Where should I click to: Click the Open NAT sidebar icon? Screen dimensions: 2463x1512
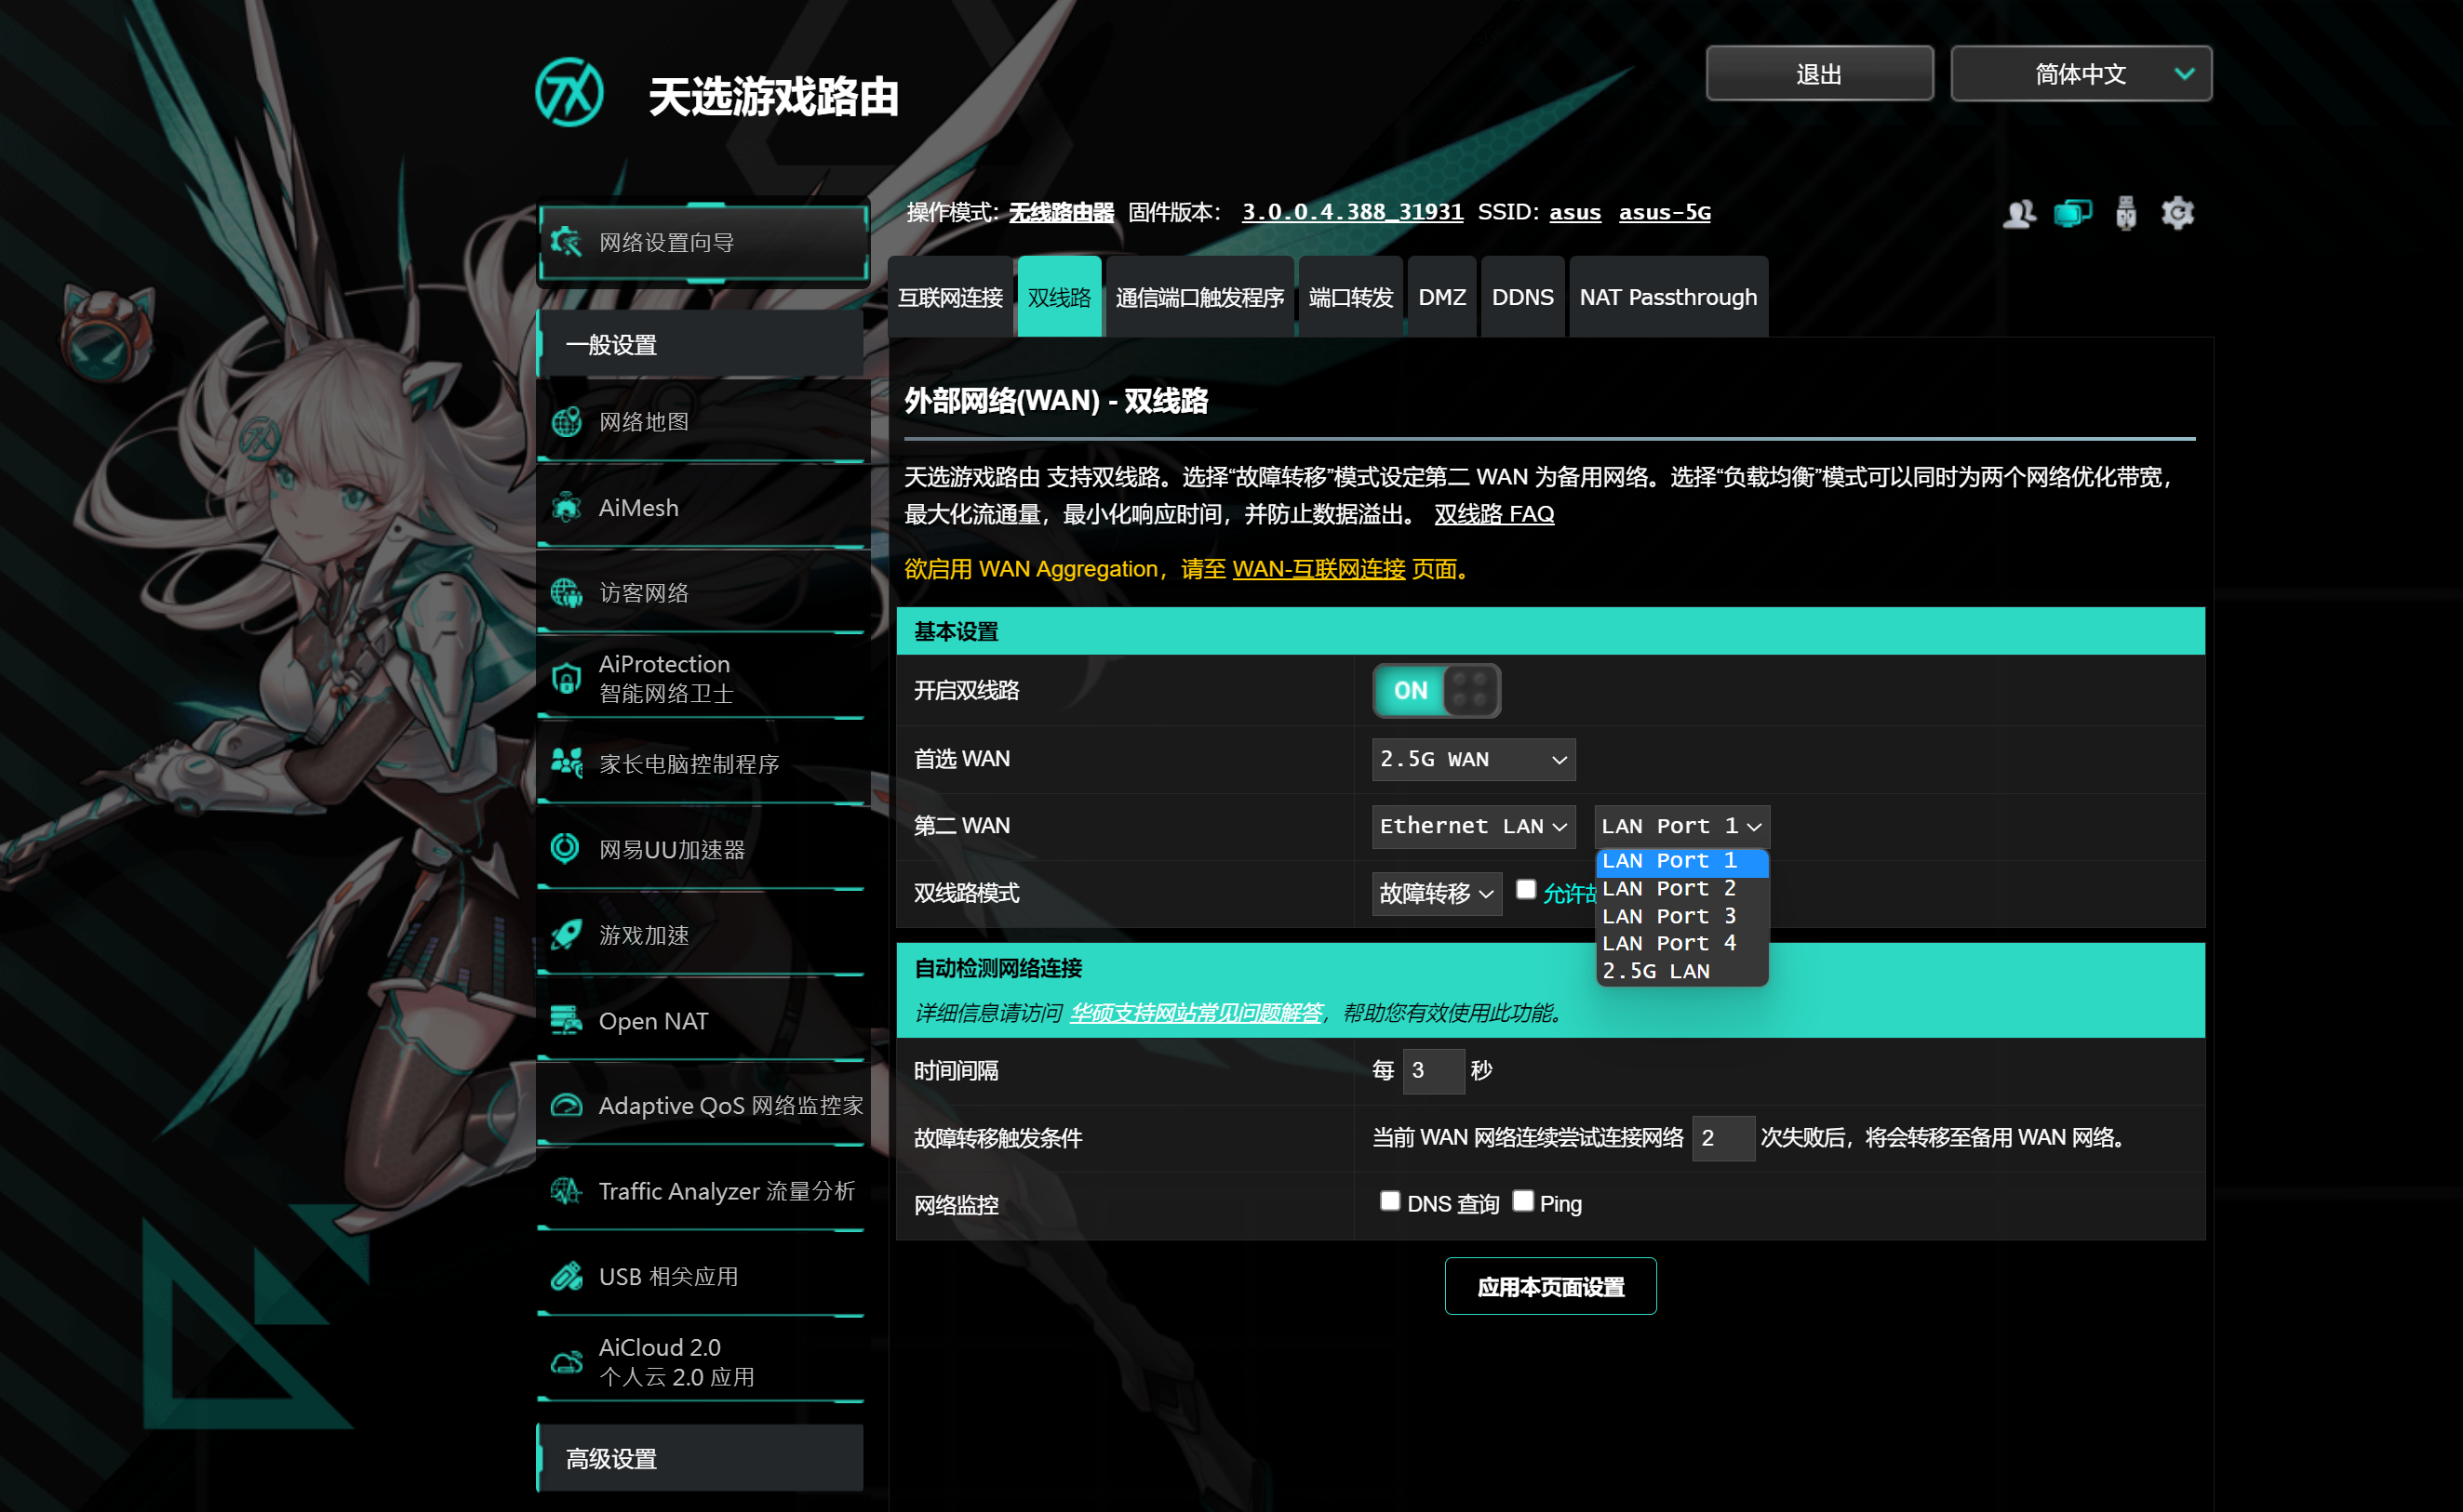pyautogui.click(x=567, y=1020)
